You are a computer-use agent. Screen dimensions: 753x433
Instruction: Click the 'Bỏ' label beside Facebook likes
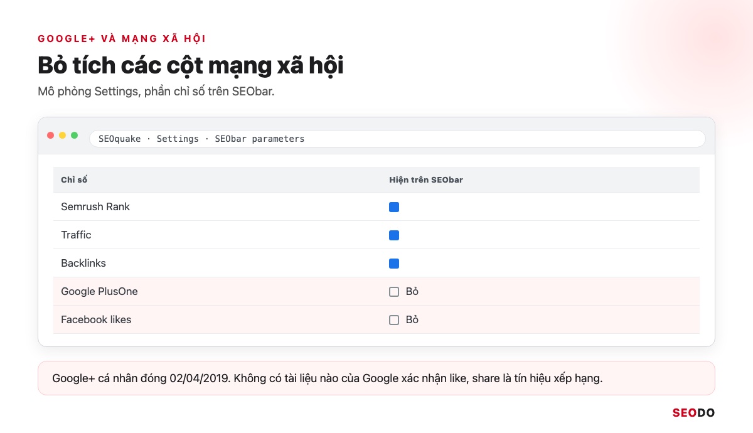tap(412, 319)
